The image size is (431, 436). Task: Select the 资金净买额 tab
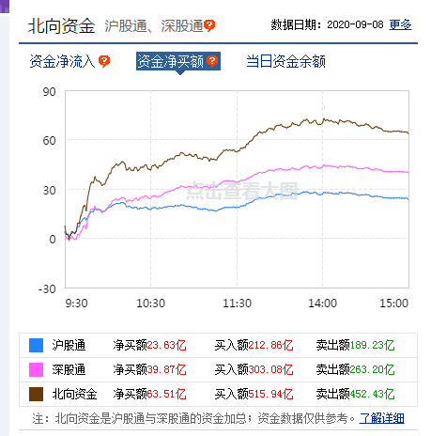point(178,61)
